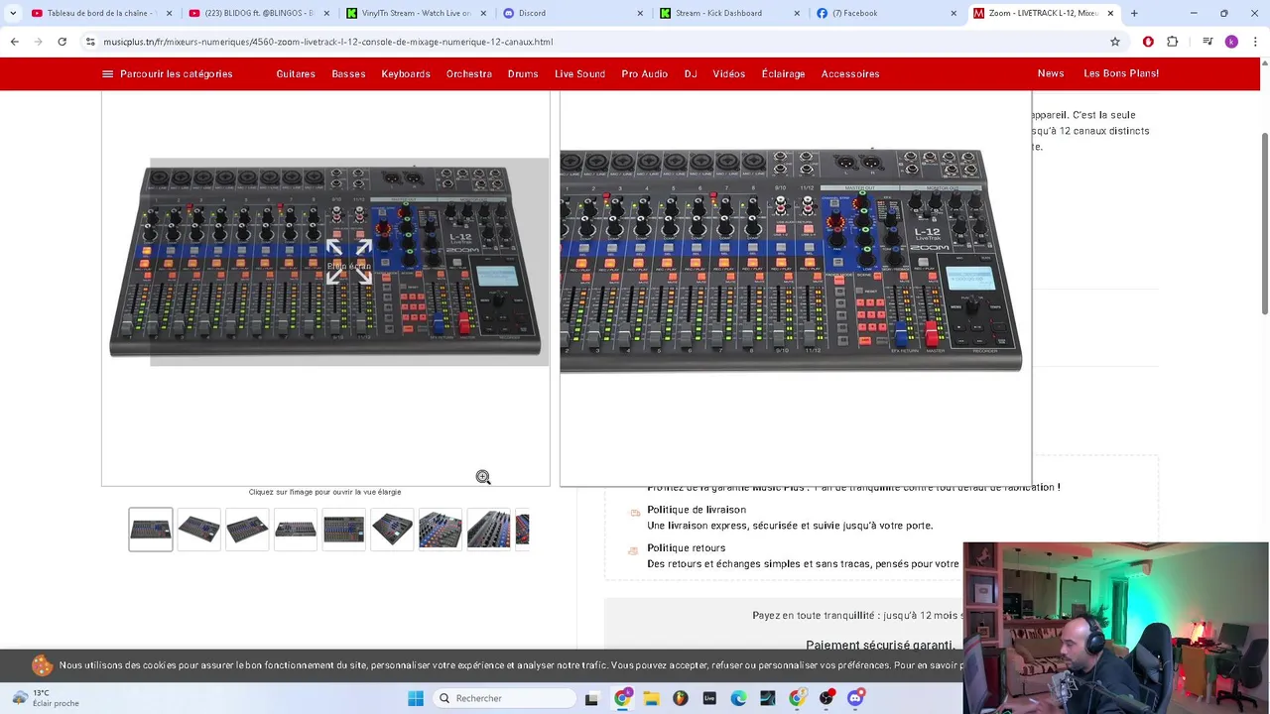Click the delivery policy icon
This screenshot has height=714, width=1270.
point(635,513)
